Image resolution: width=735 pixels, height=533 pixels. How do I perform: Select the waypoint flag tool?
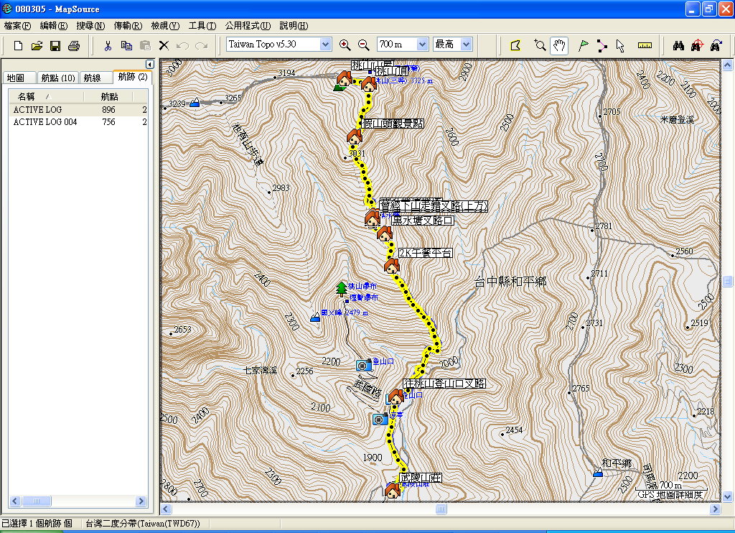point(583,45)
